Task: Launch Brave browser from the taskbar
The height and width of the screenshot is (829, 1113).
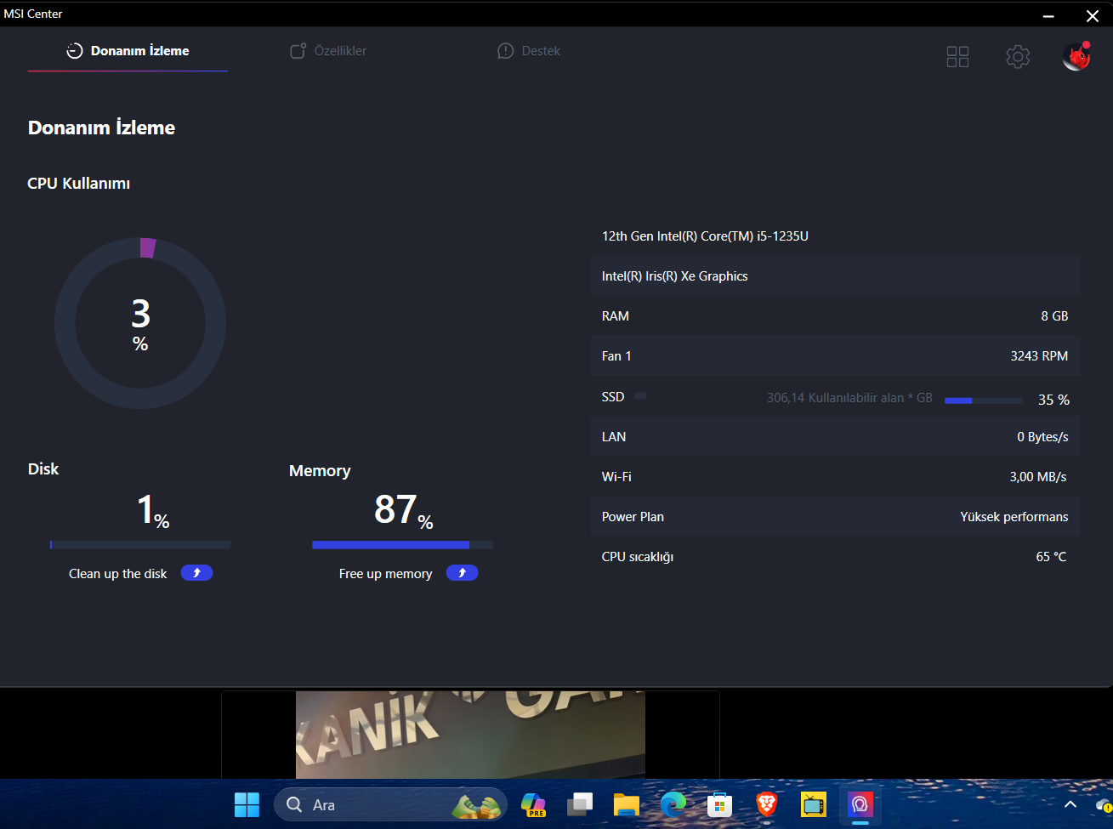Action: [x=767, y=804]
